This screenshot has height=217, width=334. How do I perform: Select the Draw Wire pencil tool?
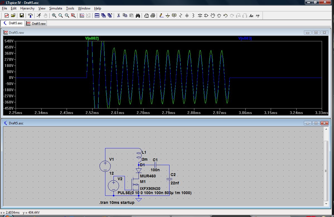161,16
